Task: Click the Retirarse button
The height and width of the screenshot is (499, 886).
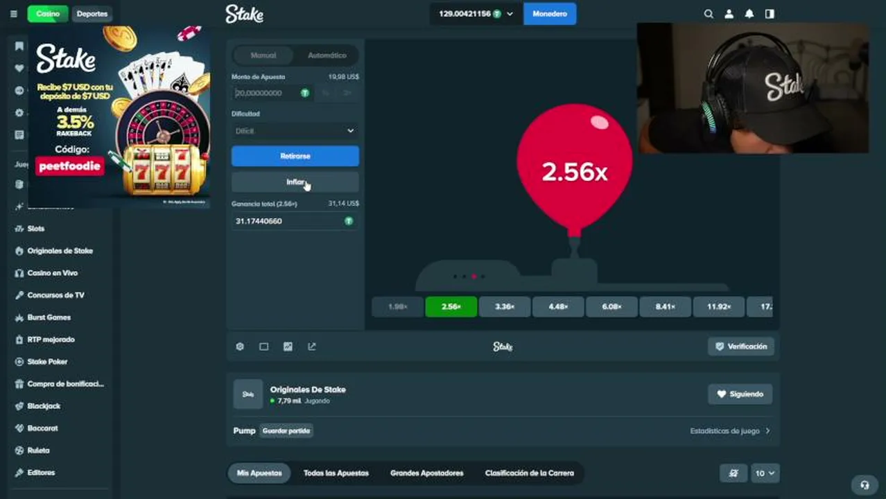Action: [x=295, y=156]
